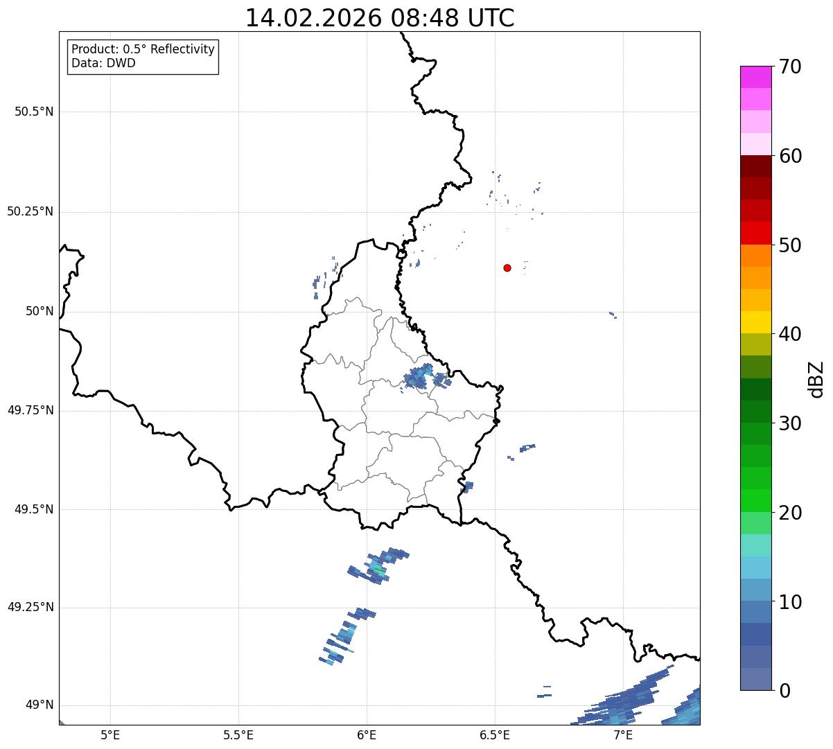Click the 5°E longitude label
The width and height of the screenshot is (833, 749).
coord(110,734)
